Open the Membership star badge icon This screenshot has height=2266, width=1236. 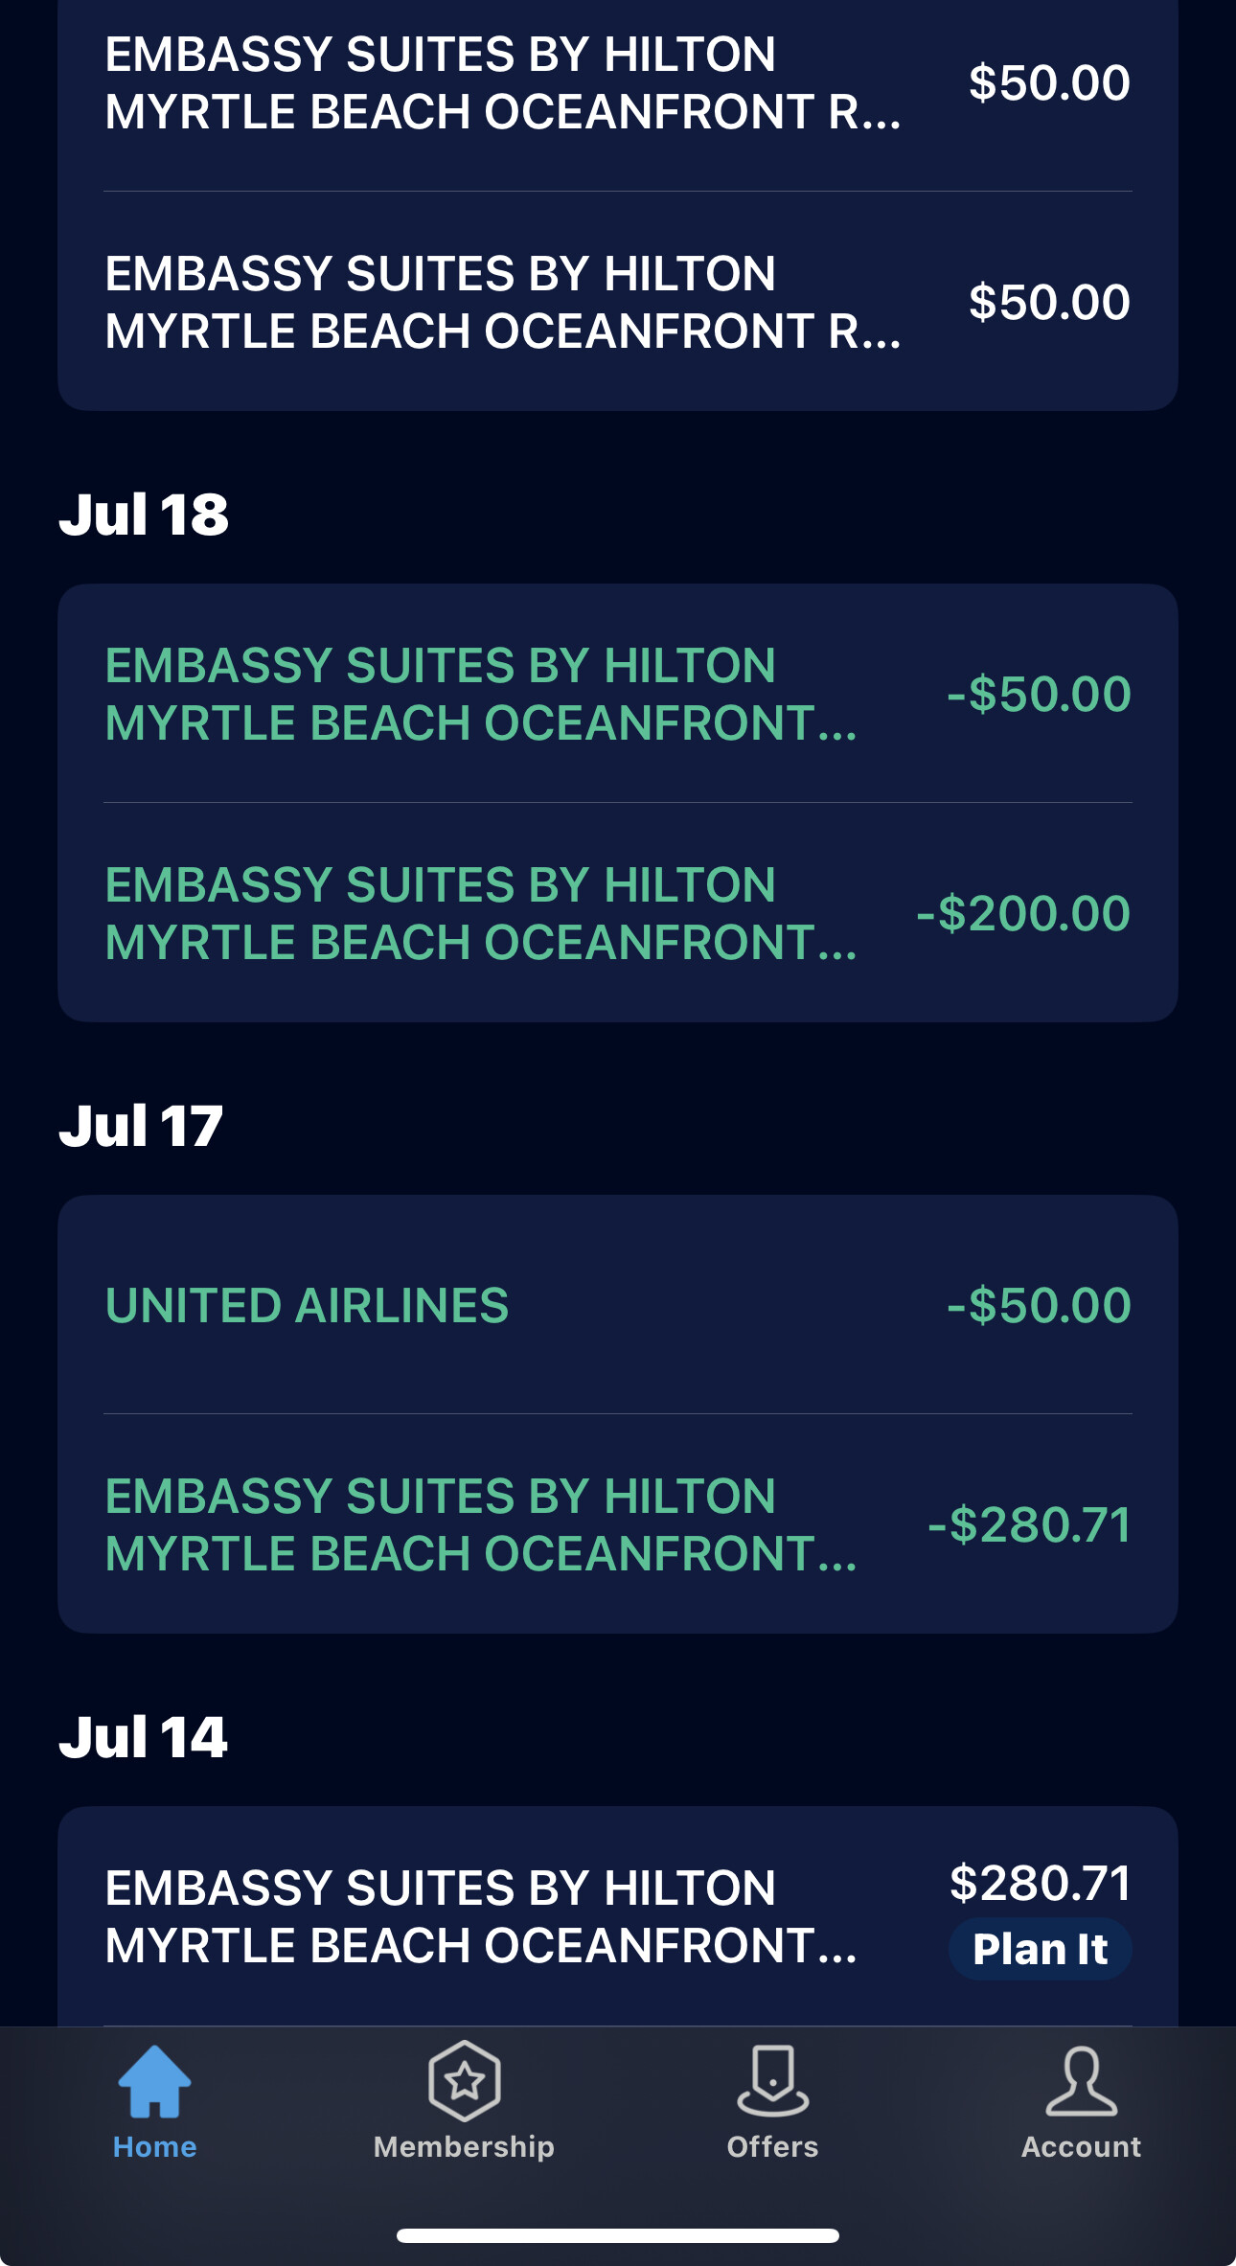(x=465, y=2081)
